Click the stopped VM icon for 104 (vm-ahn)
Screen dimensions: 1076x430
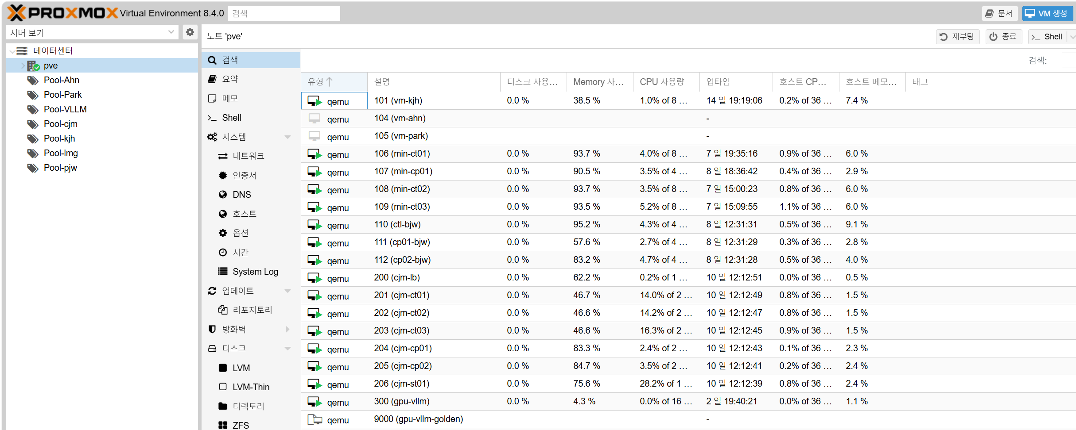315,119
